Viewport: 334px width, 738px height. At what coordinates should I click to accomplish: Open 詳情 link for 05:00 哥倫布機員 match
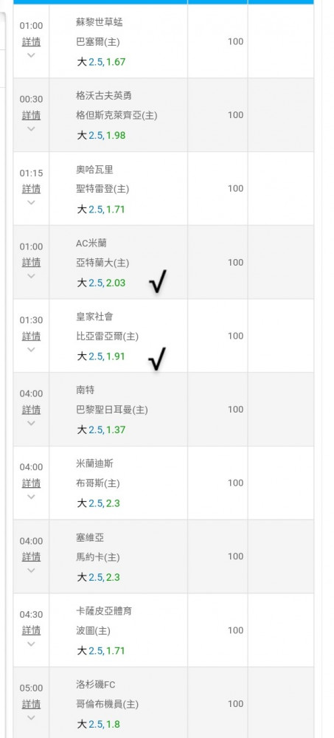click(31, 704)
